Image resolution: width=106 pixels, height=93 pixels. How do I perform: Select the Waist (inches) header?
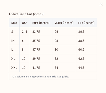point(64,23)
